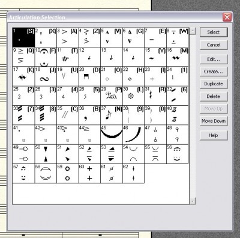Select the Z buzz roll in cell 40
The width and height of the screenshot is (240, 238).
tap(178, 115)
